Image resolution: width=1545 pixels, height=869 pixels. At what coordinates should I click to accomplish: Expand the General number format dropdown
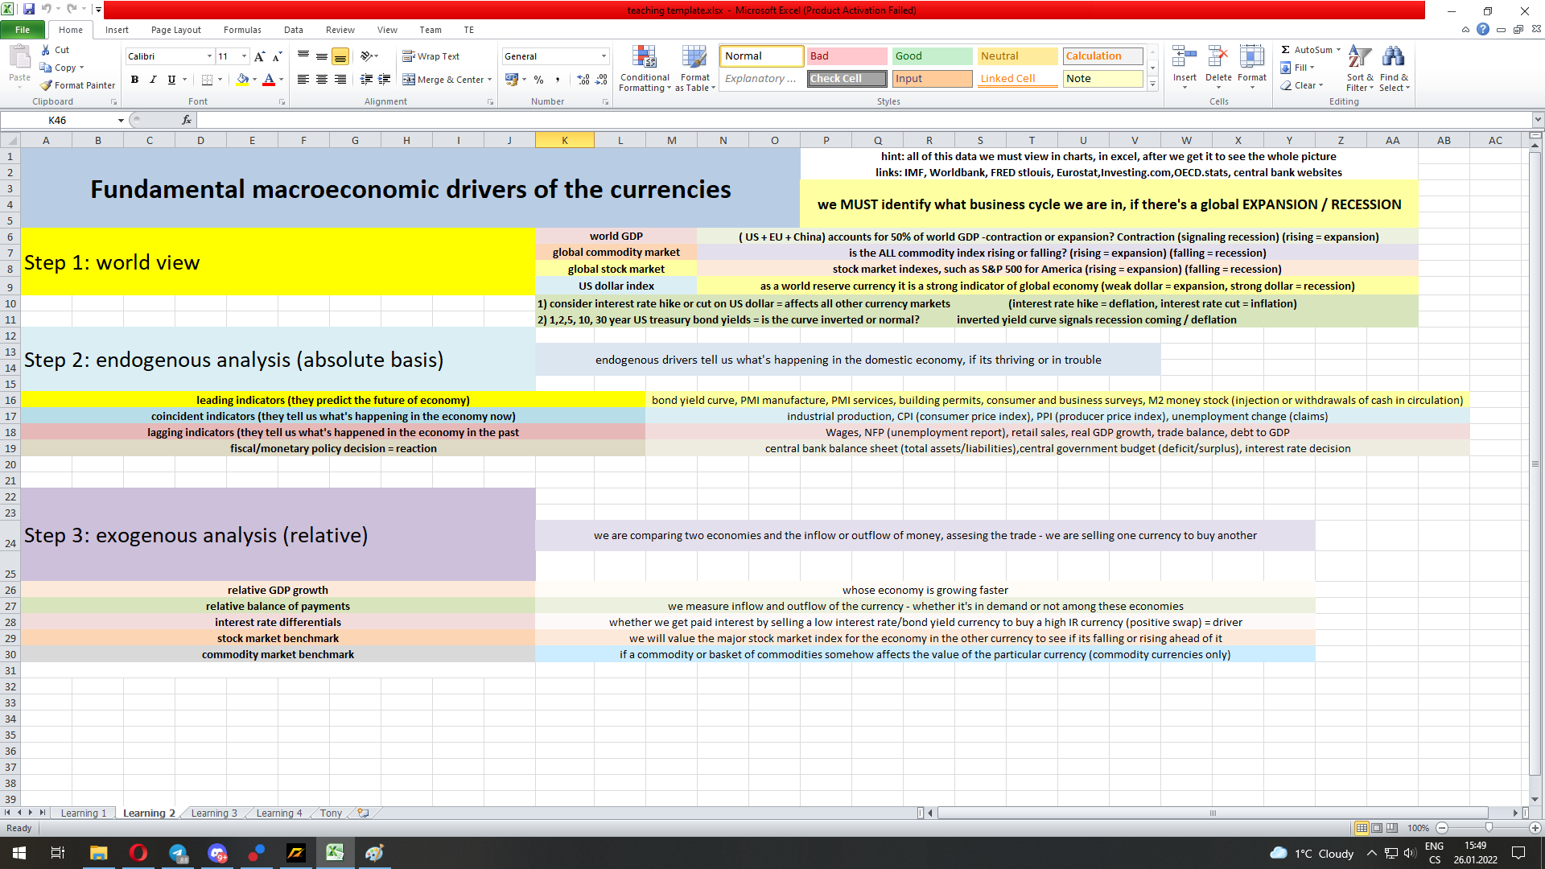[x=604, y=56]
